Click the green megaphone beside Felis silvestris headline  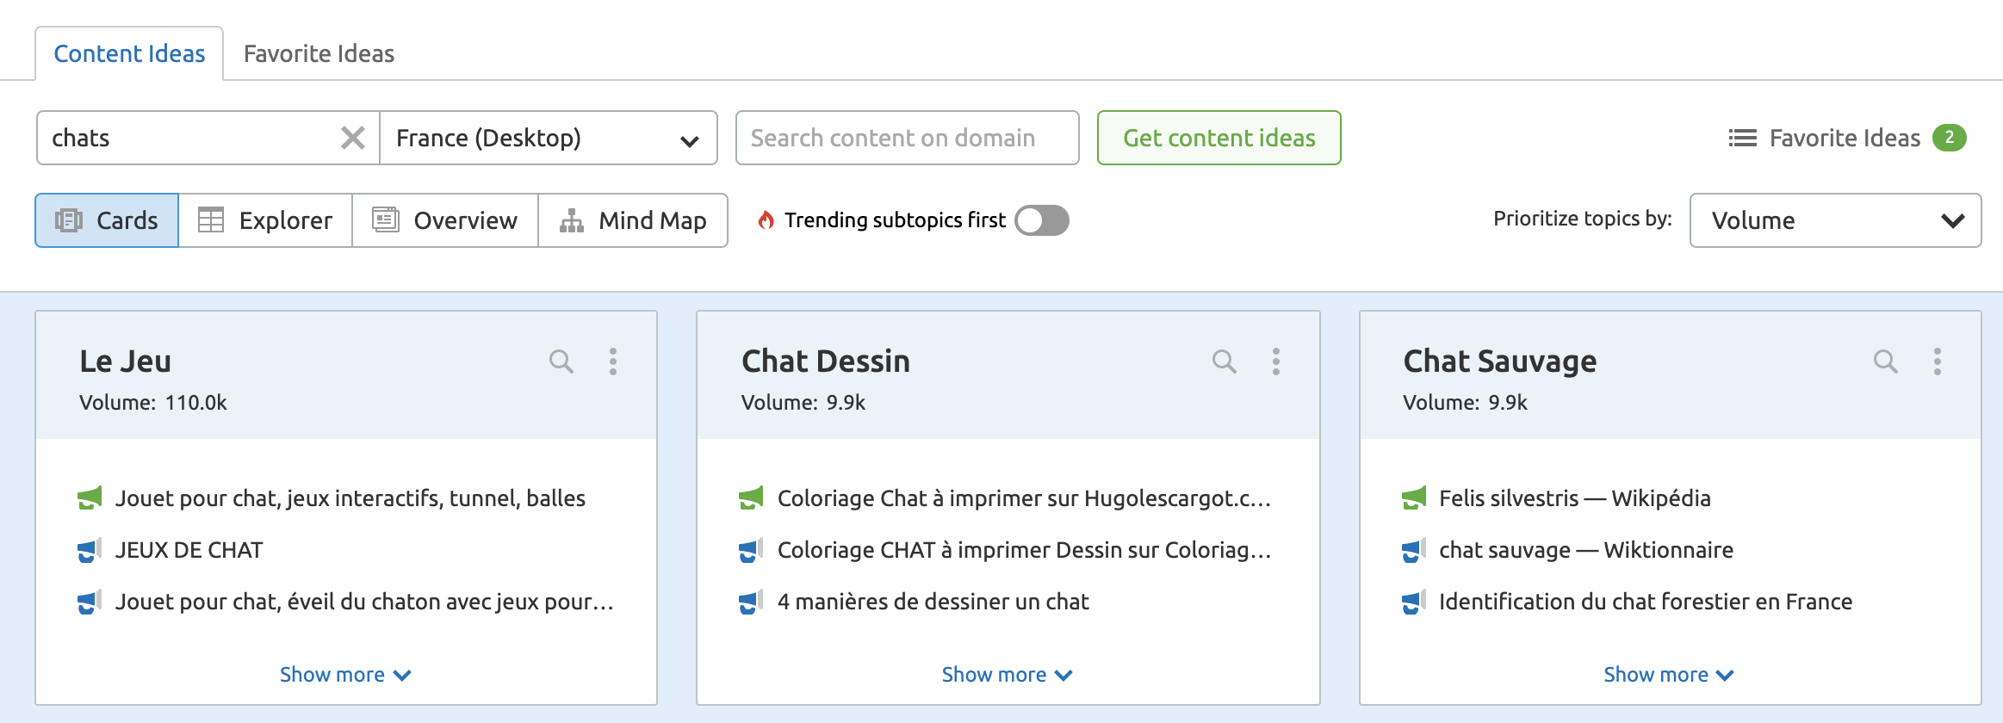1414,498
